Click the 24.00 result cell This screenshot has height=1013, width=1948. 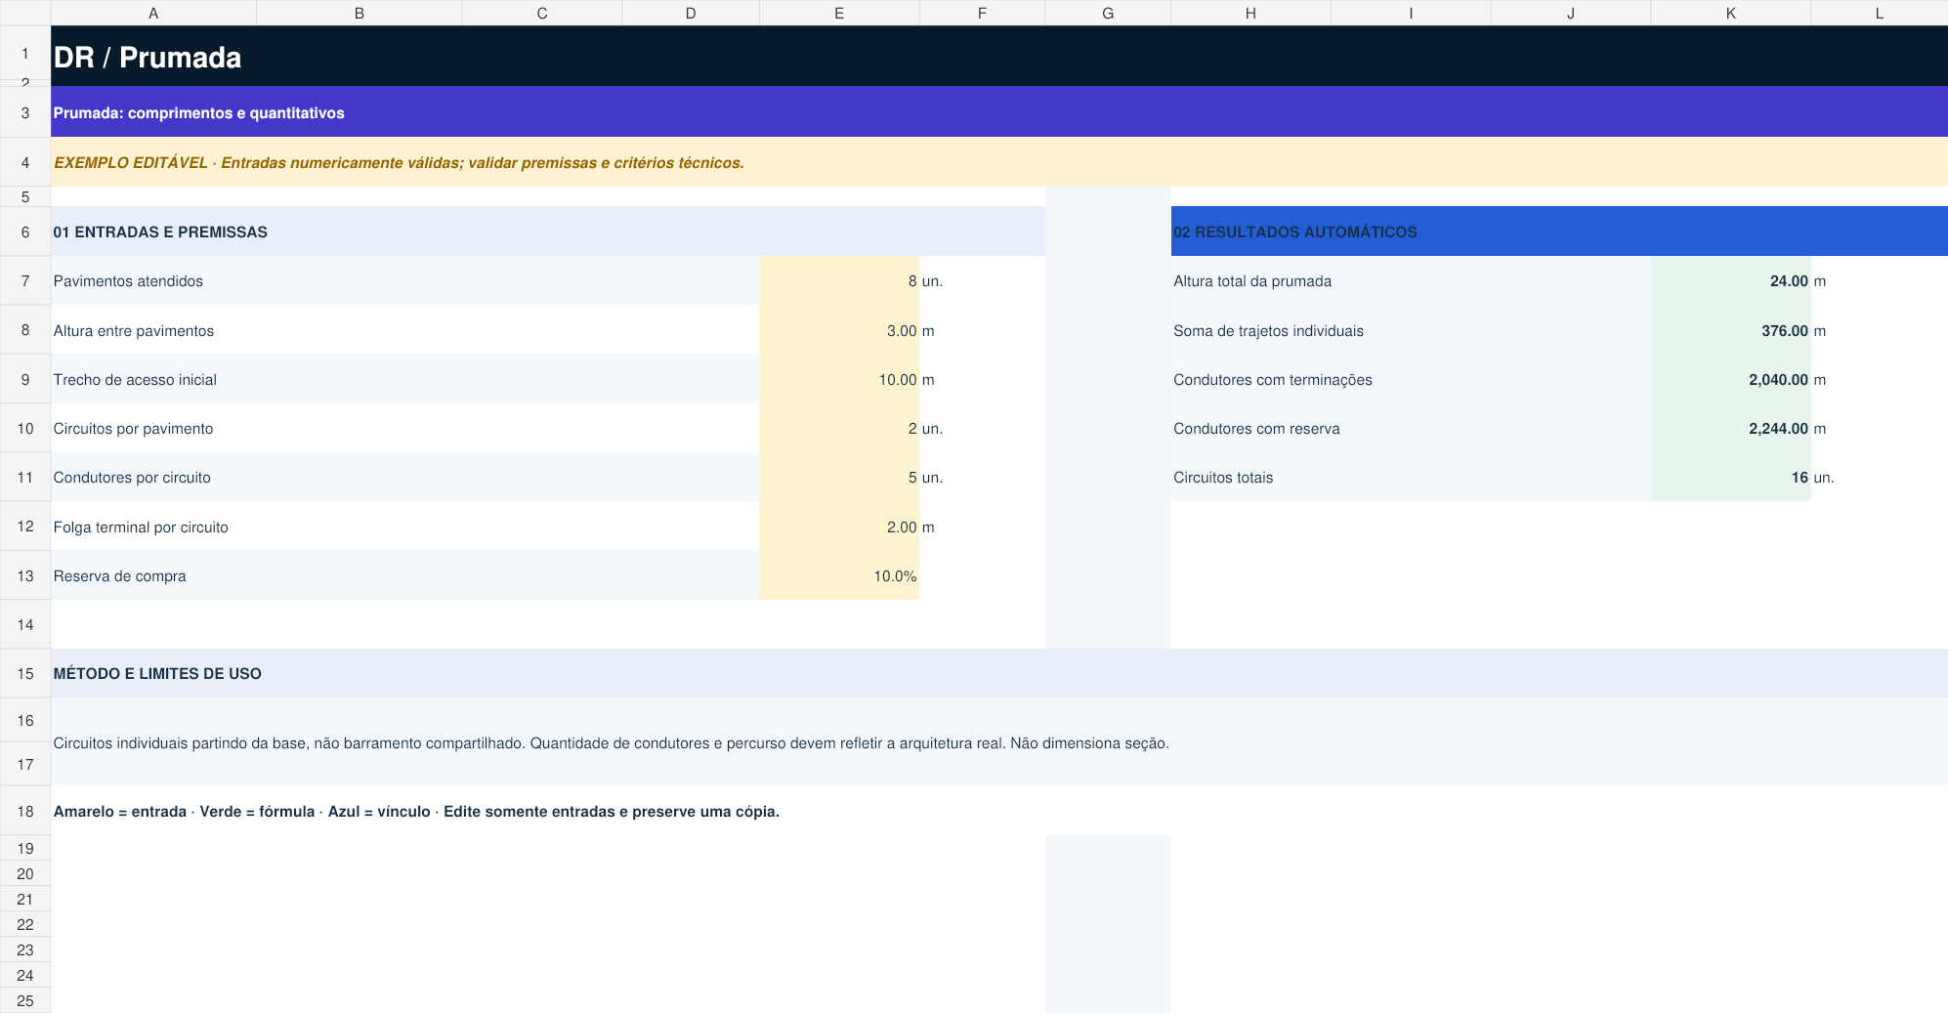tap(1730, 280)
